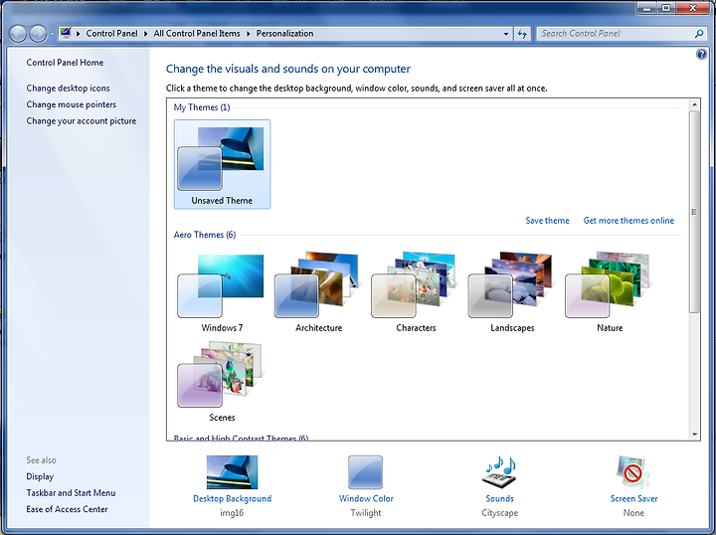The height and width of the screenshot is (535, 716).
Task: Open the Sounds icon
Action: (499, 472)
